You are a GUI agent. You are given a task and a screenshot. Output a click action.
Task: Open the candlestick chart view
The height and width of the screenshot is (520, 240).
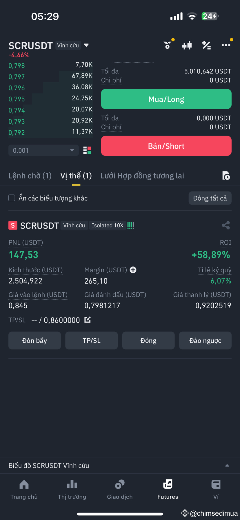click(187, 45)
